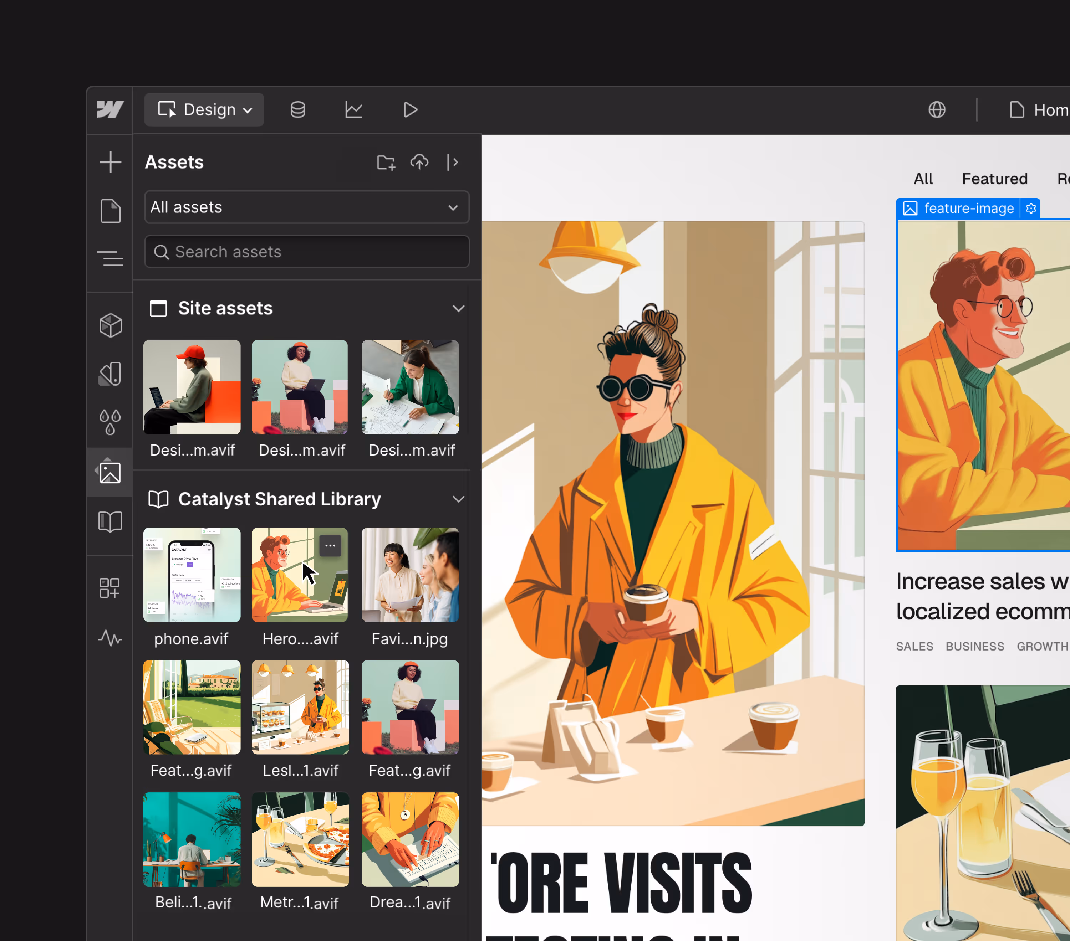Click the Phone.avif file name label
This screenshot has width=1070, height=941.
(x=191, y=639)
